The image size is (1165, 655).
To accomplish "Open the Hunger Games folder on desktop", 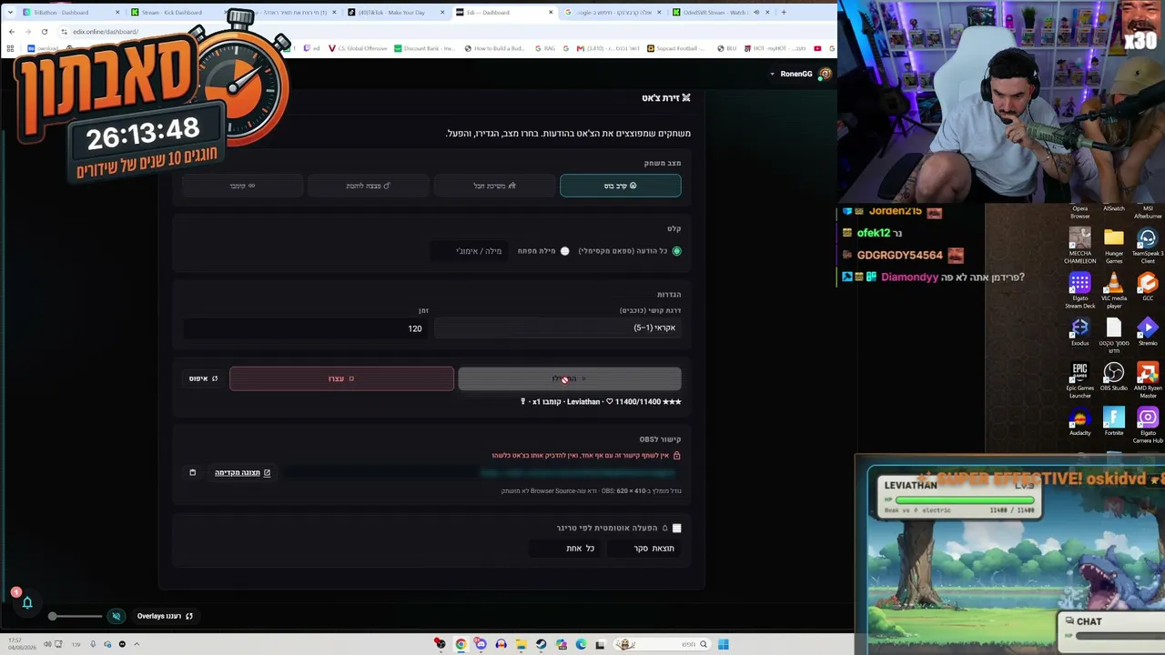I will (1114, 246).
